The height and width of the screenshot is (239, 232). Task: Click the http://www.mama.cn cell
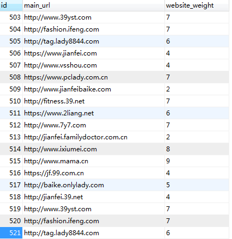click(94, 161)
